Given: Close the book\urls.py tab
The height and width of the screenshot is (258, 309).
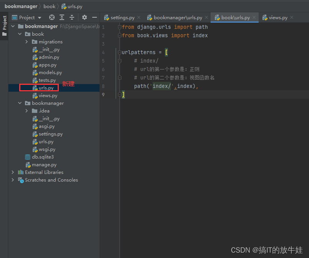Looking at the screenshot, I should (x=254, y=18).
